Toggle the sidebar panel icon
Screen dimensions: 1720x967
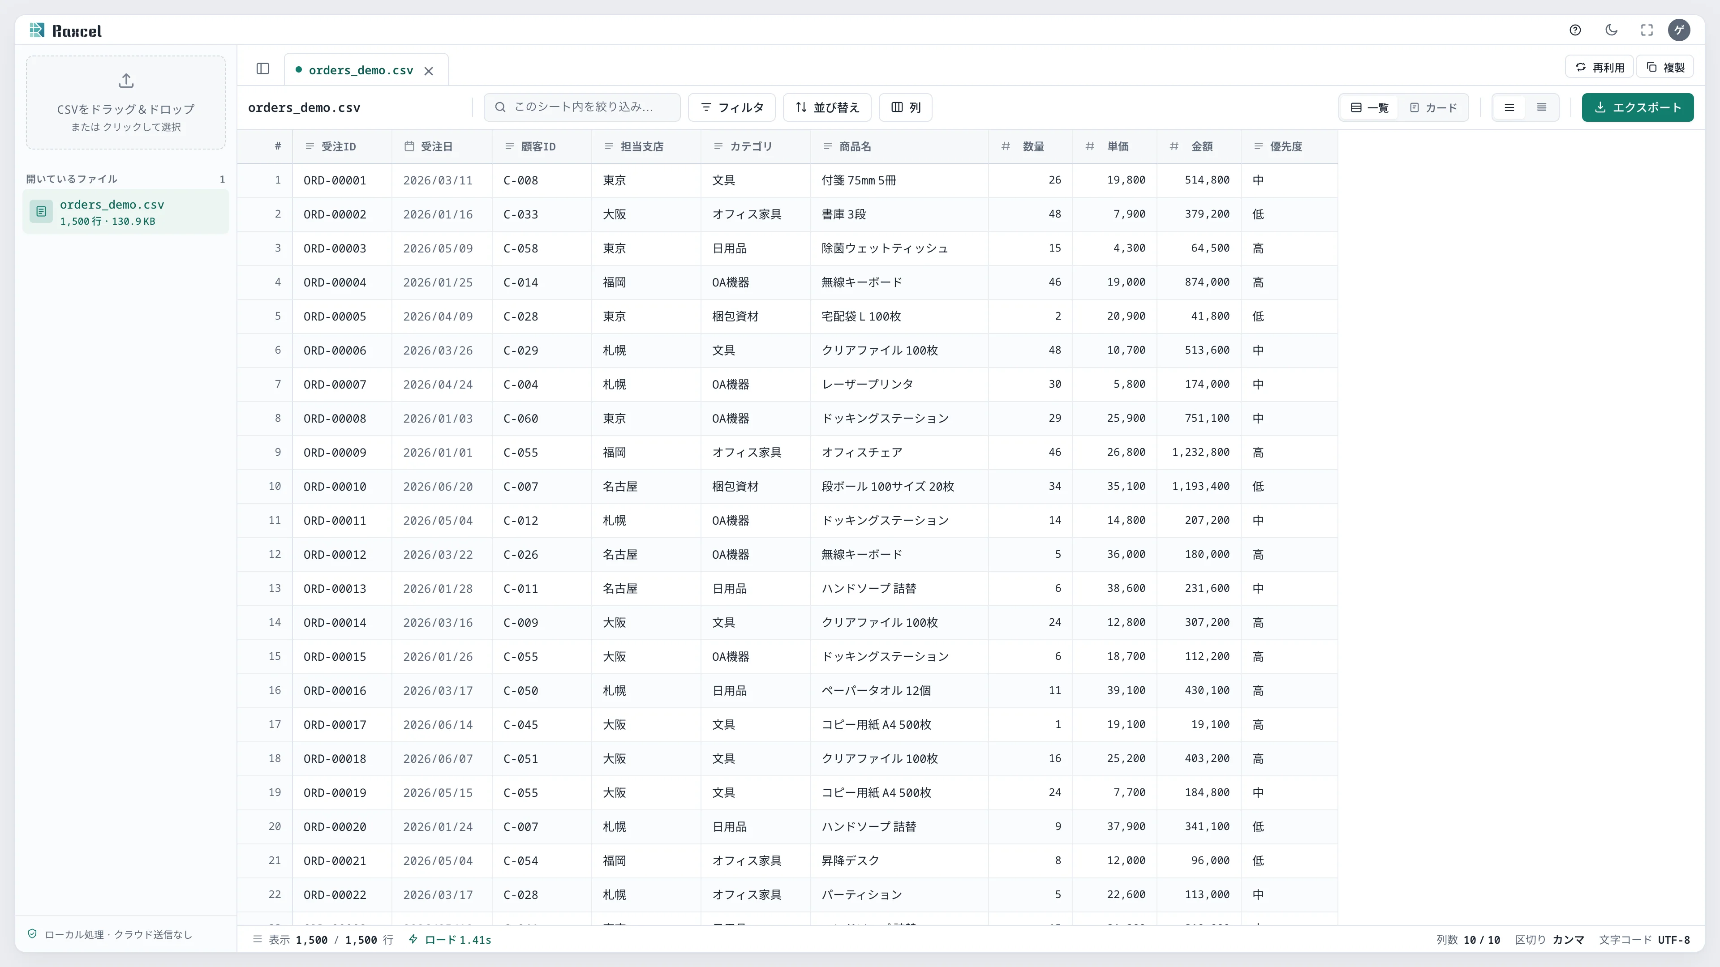[x=262, y=69]
